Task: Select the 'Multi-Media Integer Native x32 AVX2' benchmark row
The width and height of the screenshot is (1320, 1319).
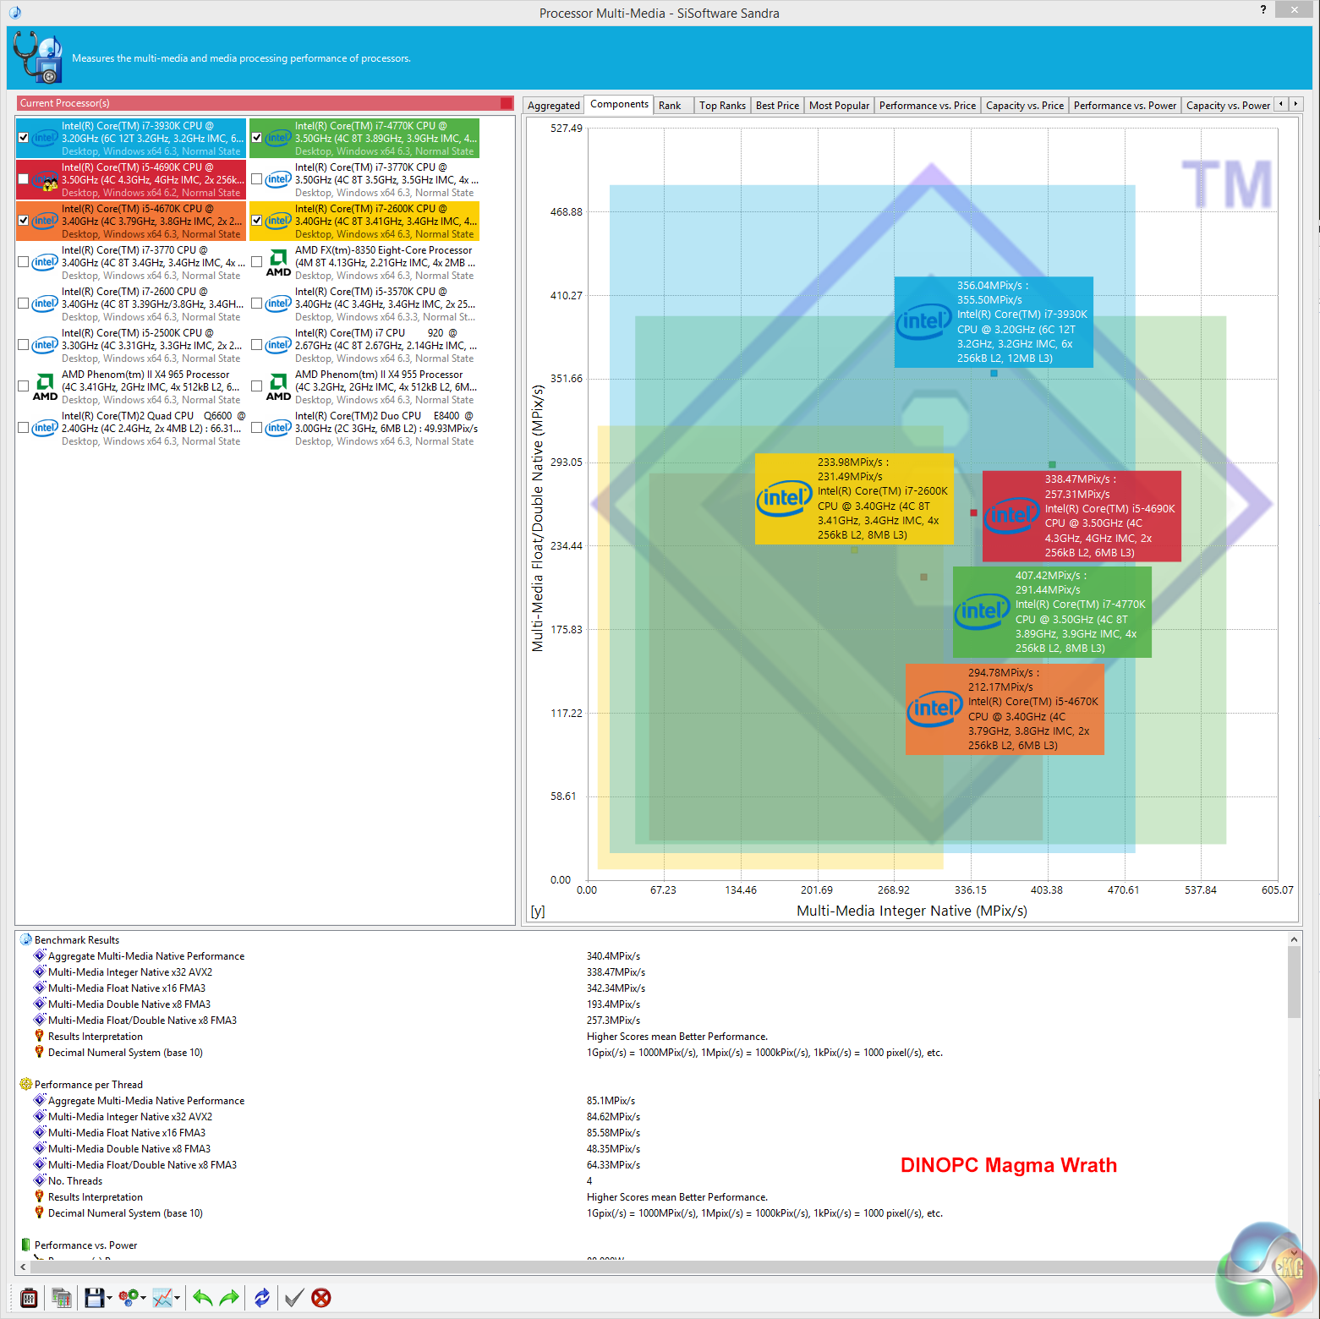Action: (x=130, y=972)
